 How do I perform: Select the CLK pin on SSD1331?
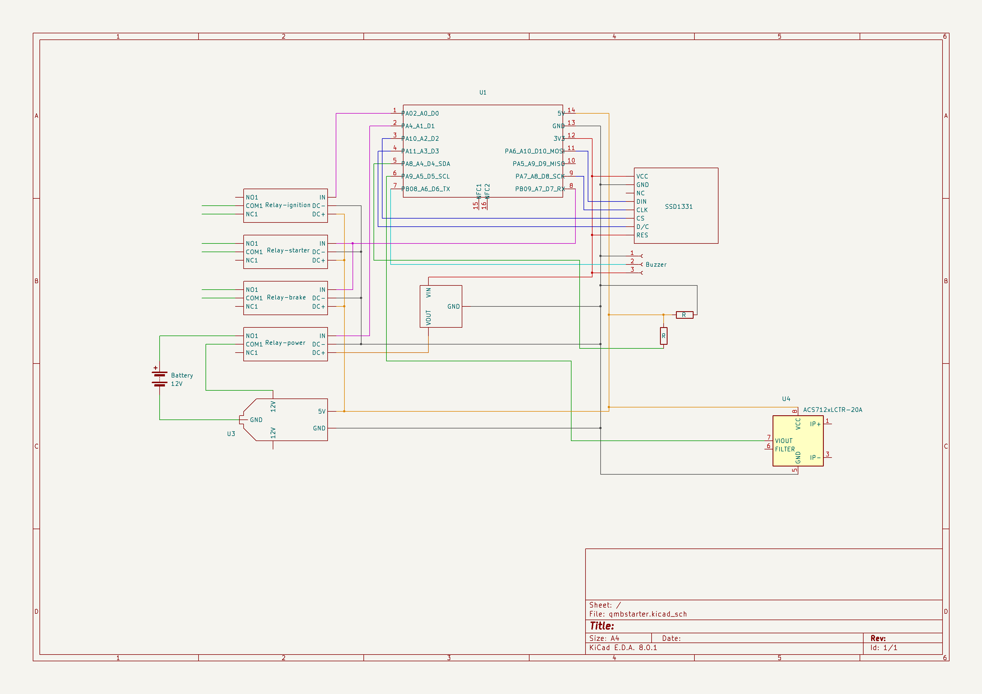tap(642, 210)
